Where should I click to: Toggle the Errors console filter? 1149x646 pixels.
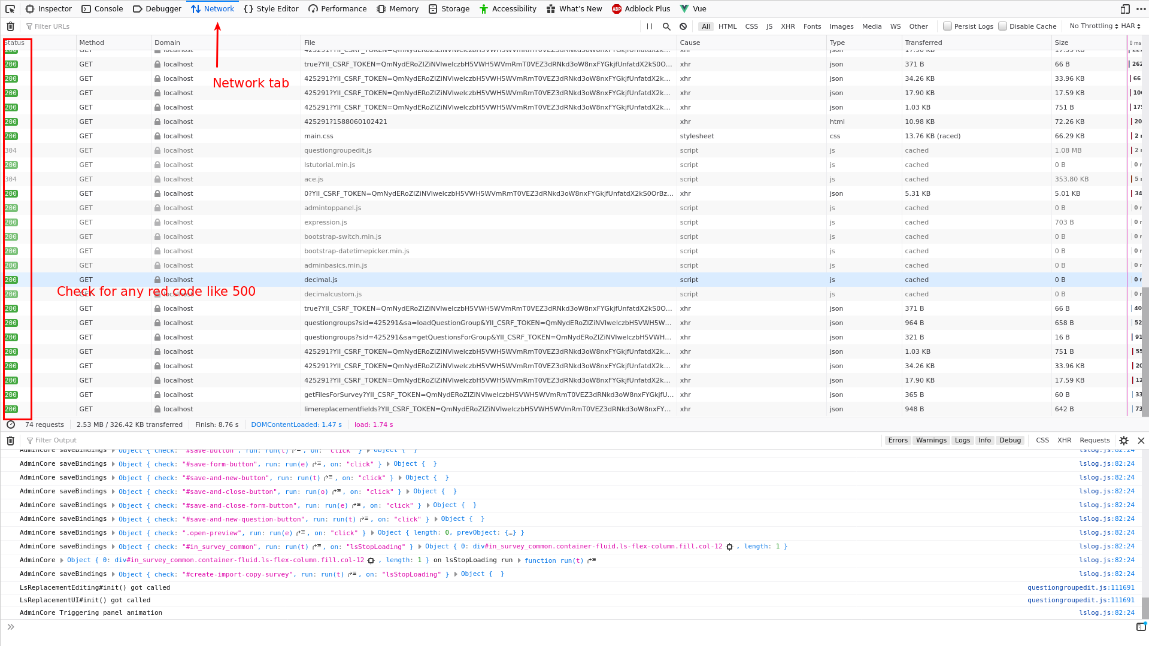tap(898, 441)
